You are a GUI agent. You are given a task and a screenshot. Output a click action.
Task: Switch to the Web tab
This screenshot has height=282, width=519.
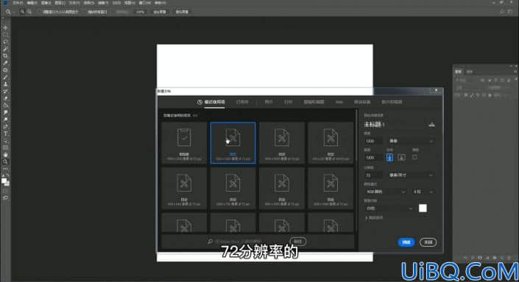(339, 102)
